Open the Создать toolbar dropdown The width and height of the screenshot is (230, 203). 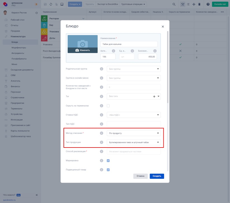click(x=75, y=4)
